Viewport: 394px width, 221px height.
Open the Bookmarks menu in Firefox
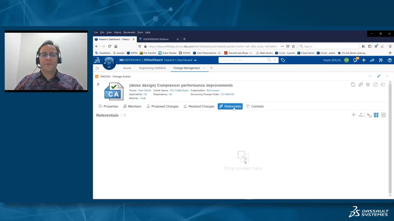[129, 32]
